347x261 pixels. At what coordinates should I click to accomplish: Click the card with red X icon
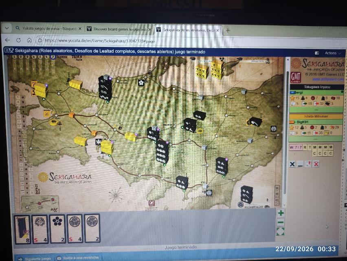(316, 164)
